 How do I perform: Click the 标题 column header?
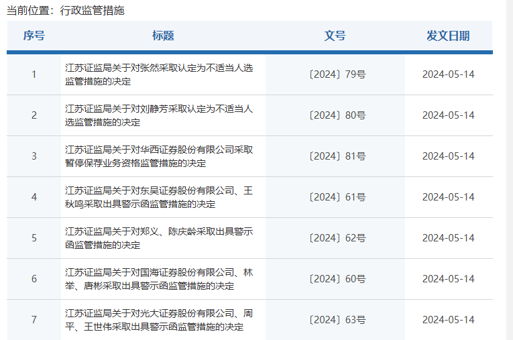pos(163,36)
